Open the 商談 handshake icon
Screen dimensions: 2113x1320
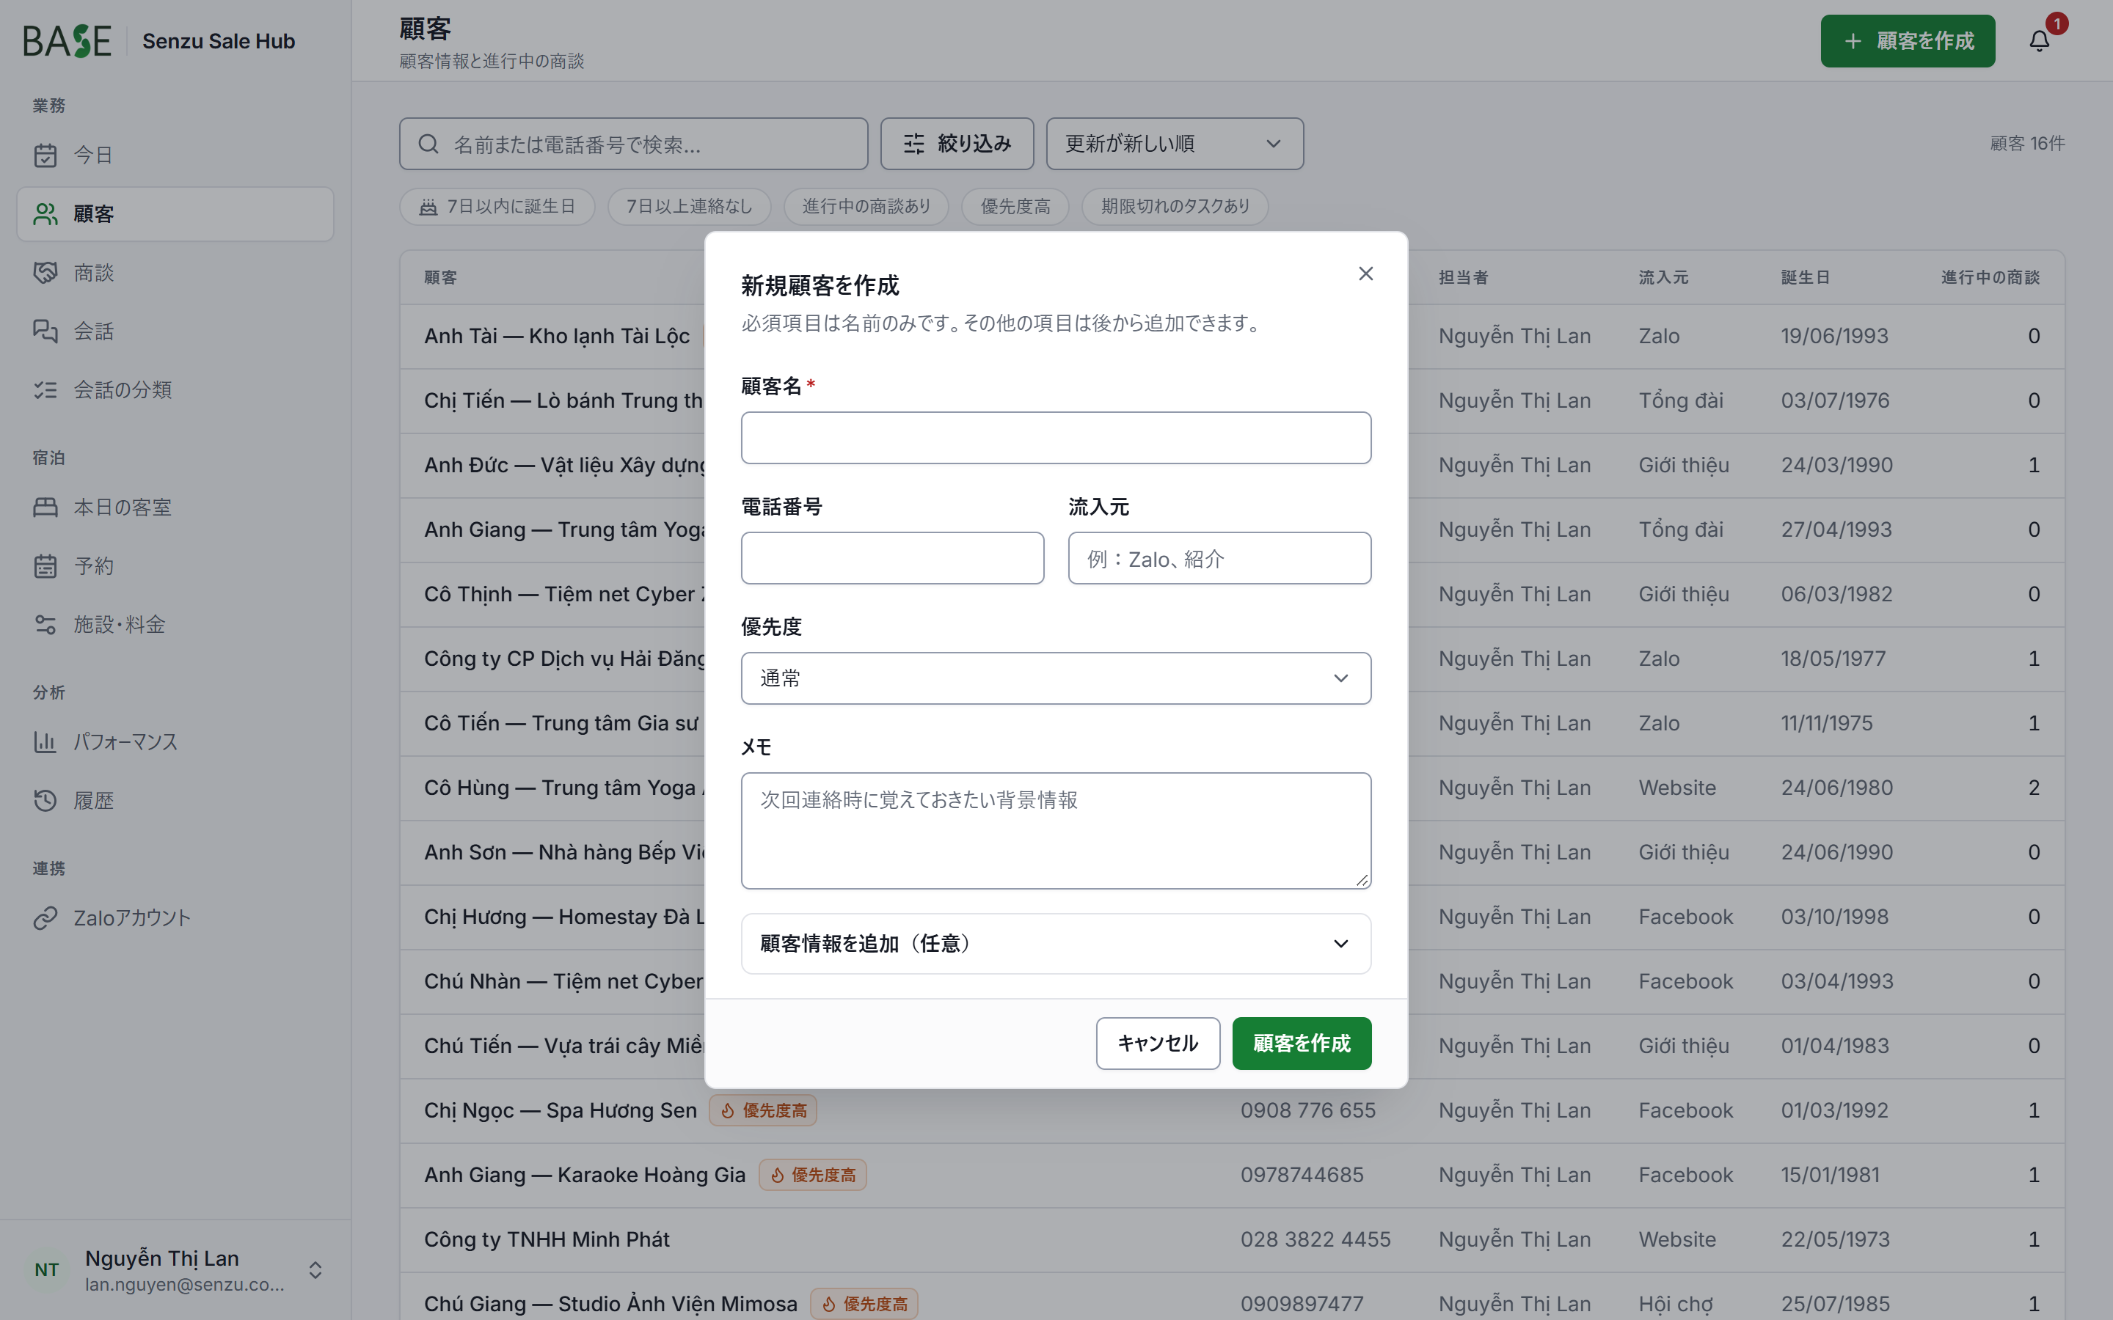pyautogui.click(x=45, y=272)
